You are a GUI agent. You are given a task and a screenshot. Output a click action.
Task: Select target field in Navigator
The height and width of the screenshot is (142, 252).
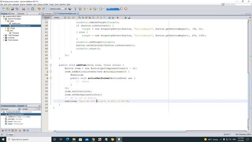16,124
